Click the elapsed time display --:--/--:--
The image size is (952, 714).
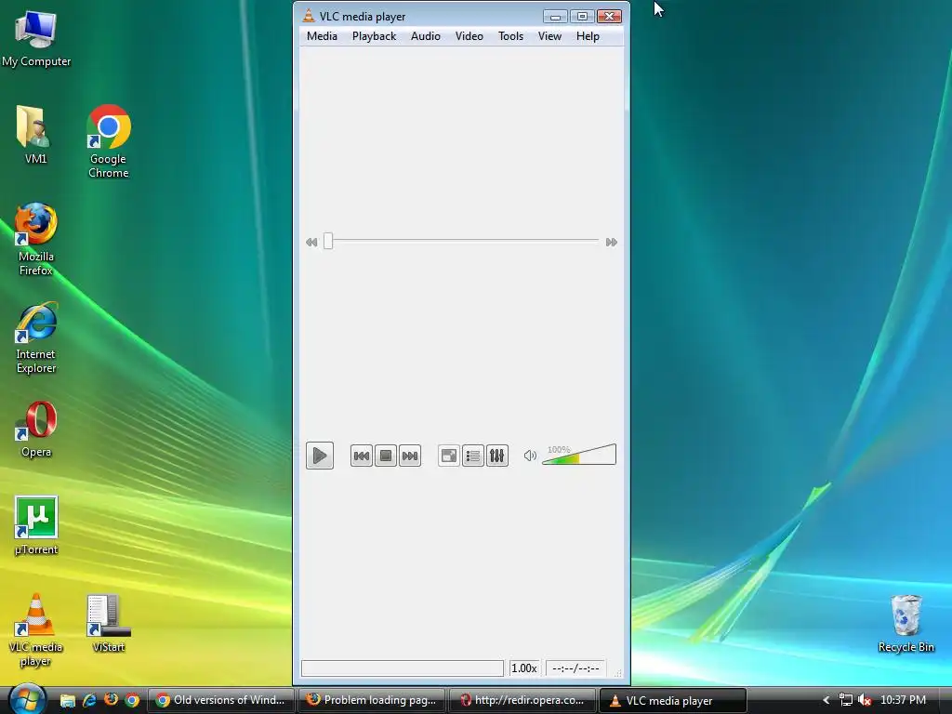click(575, 668)
